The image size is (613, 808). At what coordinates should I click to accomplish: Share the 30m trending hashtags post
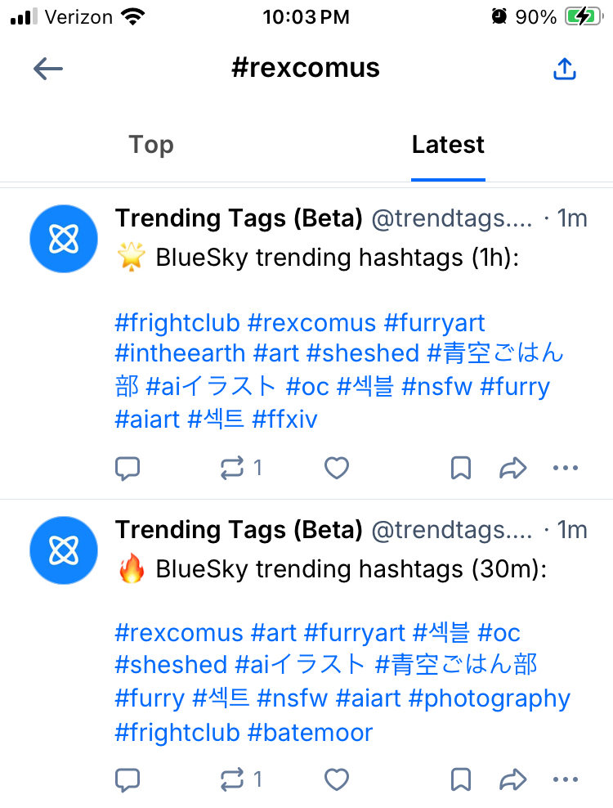[512, 780]
